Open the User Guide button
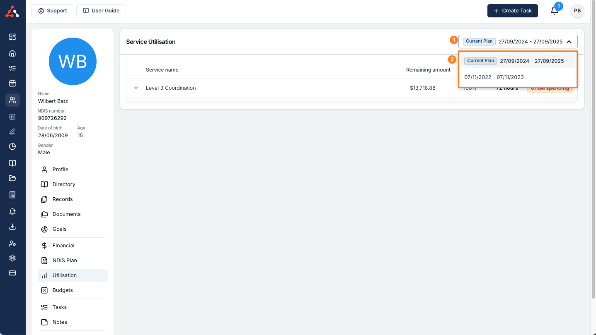Viewport: 596px width, 335px height. pyautogui.click(x=101, y=11)
